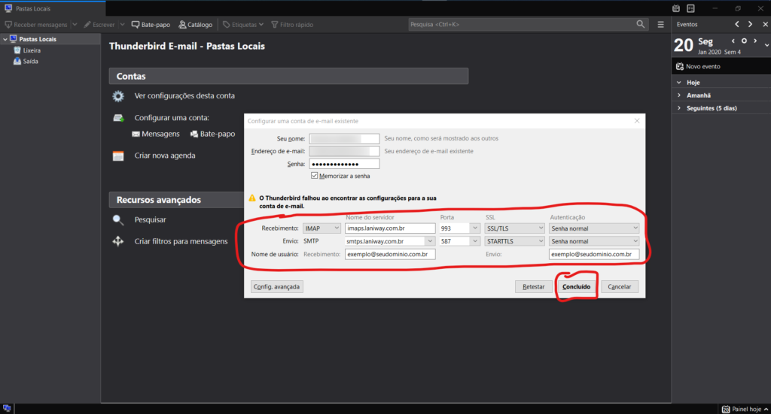Open the calendar tab icon in the title bar
The width and height of the screenshot is (771, 414).
676,8
